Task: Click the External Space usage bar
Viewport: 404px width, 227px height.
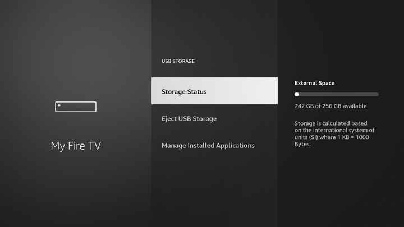Action: [337, 95]
